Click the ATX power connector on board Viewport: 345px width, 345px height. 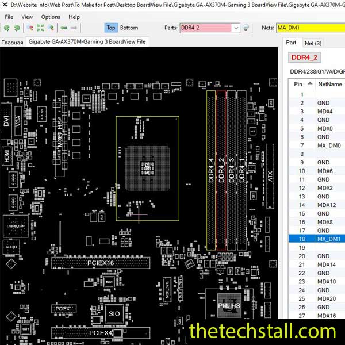click(x=270, y=177)
